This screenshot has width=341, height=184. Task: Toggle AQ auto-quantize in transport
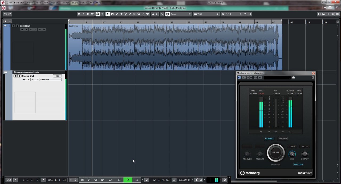(x=9, y=180)
